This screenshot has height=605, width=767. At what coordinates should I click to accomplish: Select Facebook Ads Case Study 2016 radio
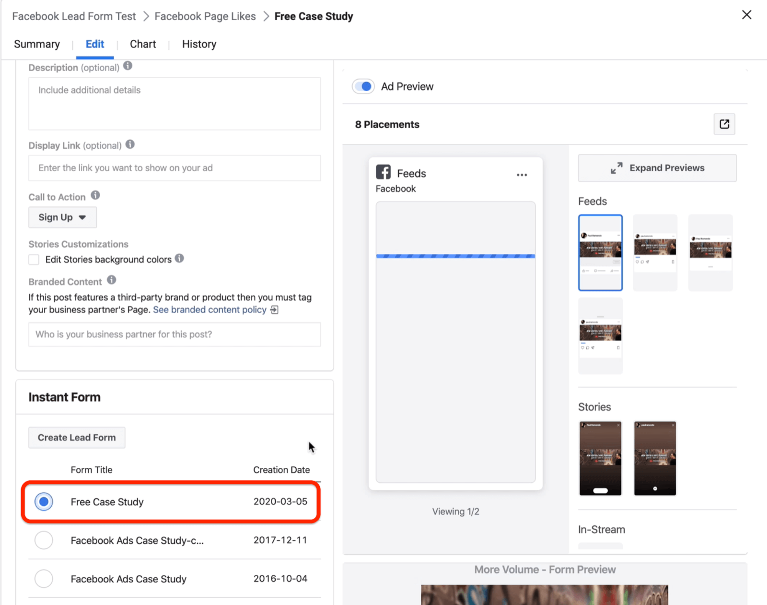click(x=44, y=579)
